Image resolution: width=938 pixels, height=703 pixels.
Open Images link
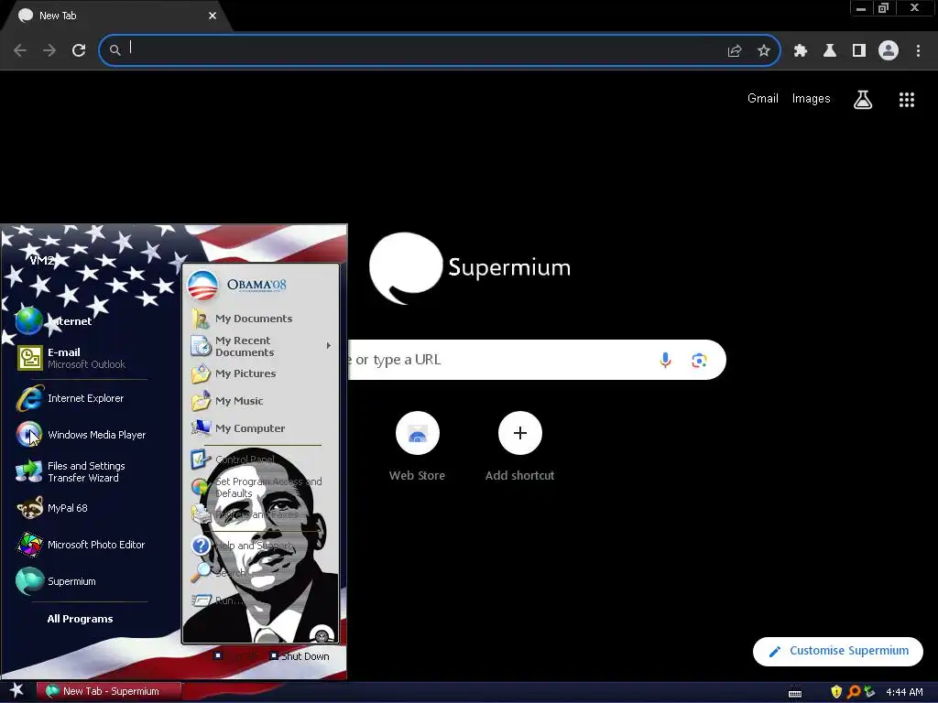pyautogui.click(x=811, y=99)
